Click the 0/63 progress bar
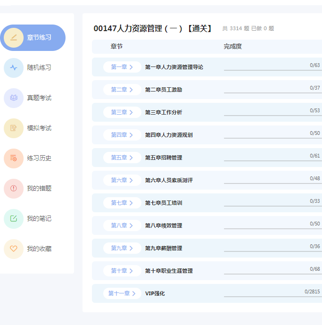322x325 pixels. tap(273, 70)
